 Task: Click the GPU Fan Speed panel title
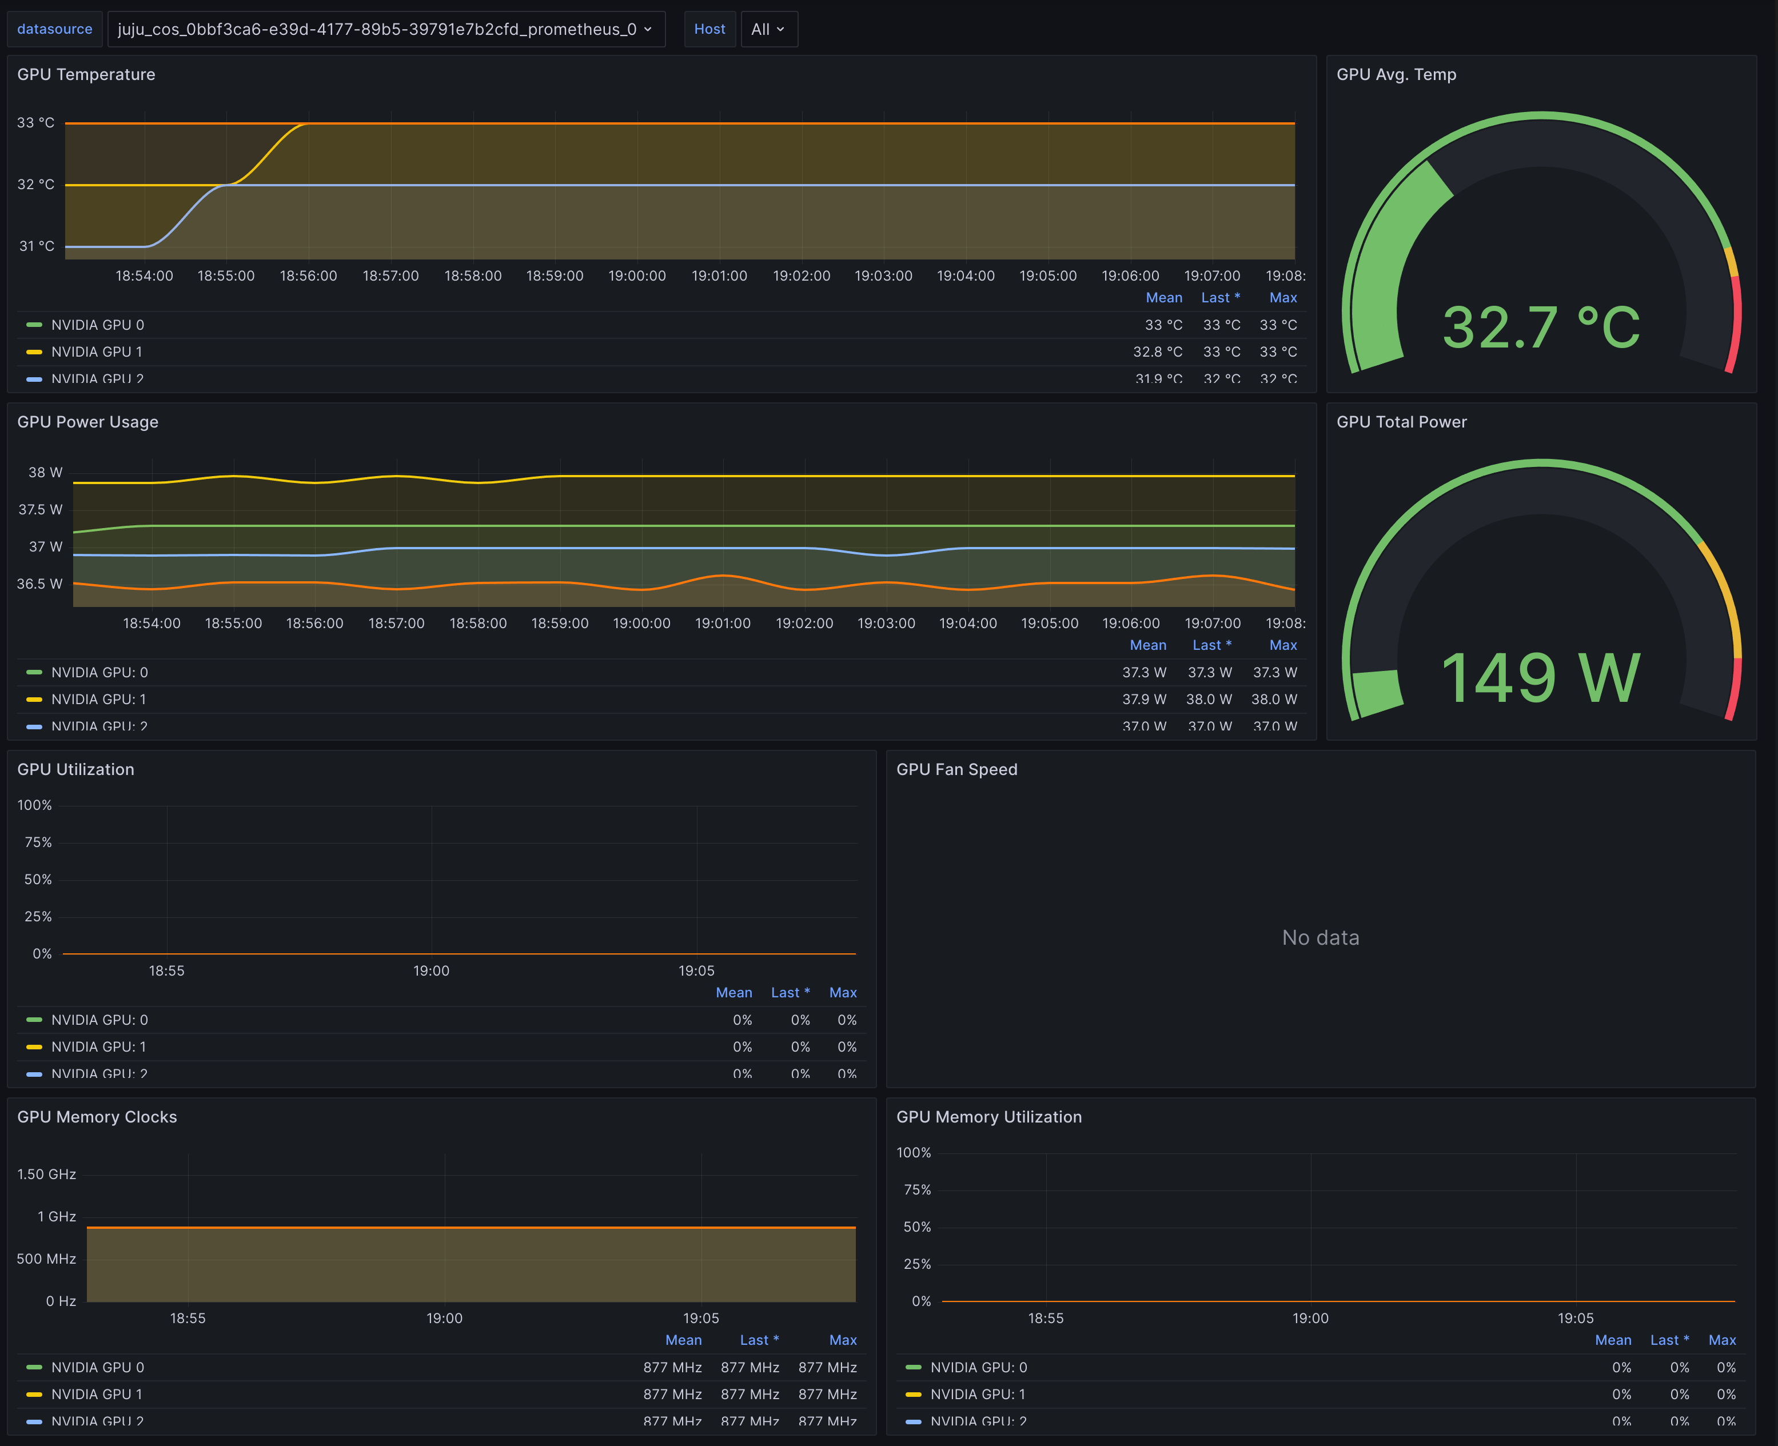[x=956, y=769]
